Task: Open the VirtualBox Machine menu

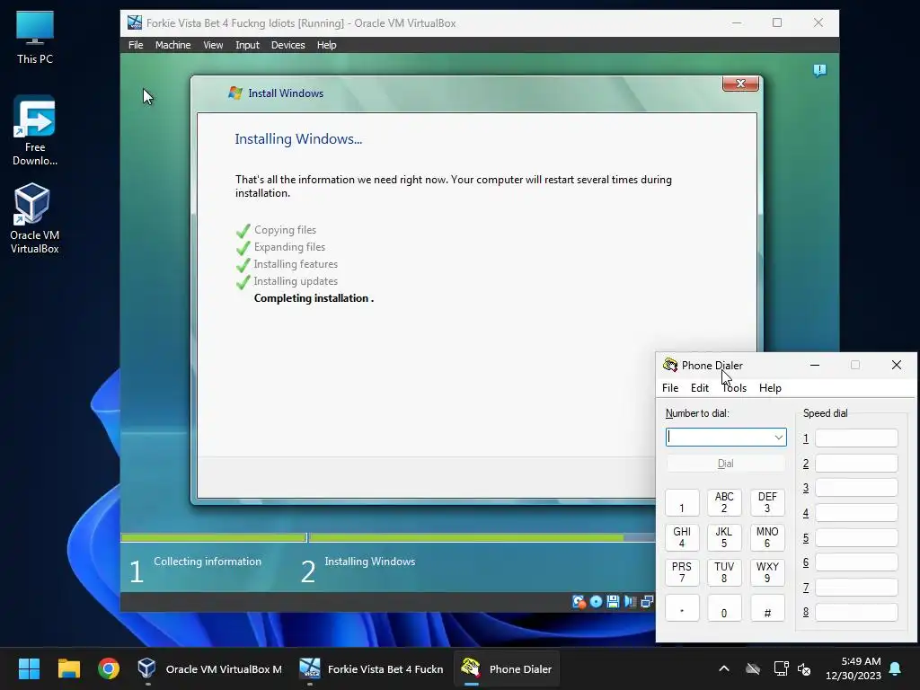Action: point(172,45)
